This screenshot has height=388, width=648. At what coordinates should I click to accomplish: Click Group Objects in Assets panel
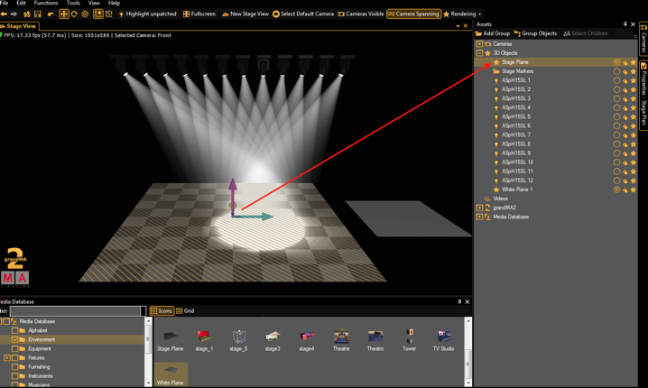click(538, 33)
